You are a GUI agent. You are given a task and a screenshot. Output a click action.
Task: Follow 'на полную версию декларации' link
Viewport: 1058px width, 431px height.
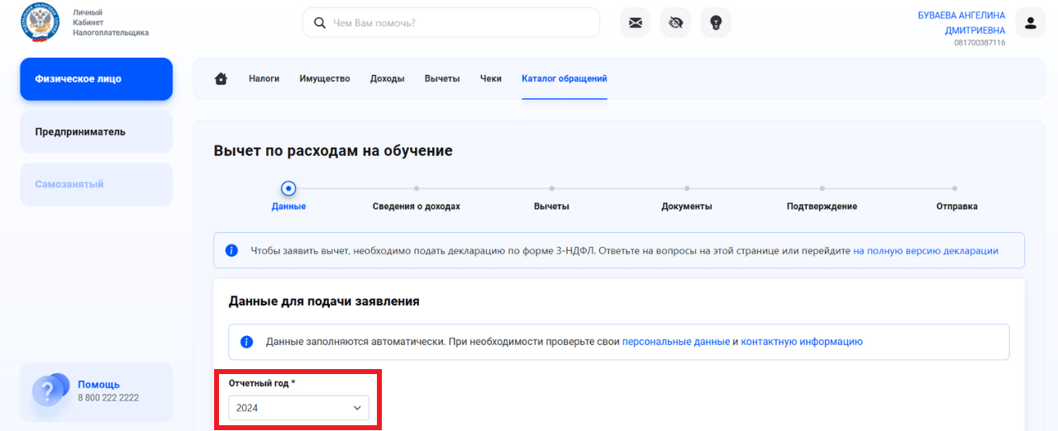coord(926,250)
